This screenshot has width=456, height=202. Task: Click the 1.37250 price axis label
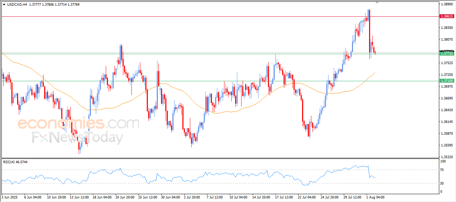tap(447, 74)
